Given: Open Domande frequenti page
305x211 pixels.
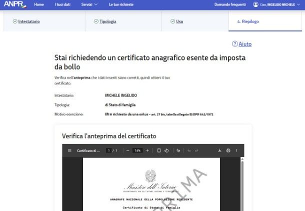Looking at the screenshot, I should click(230, 4).
